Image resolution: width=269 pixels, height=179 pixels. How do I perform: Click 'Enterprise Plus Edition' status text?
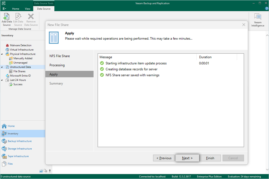pos(209,177)
